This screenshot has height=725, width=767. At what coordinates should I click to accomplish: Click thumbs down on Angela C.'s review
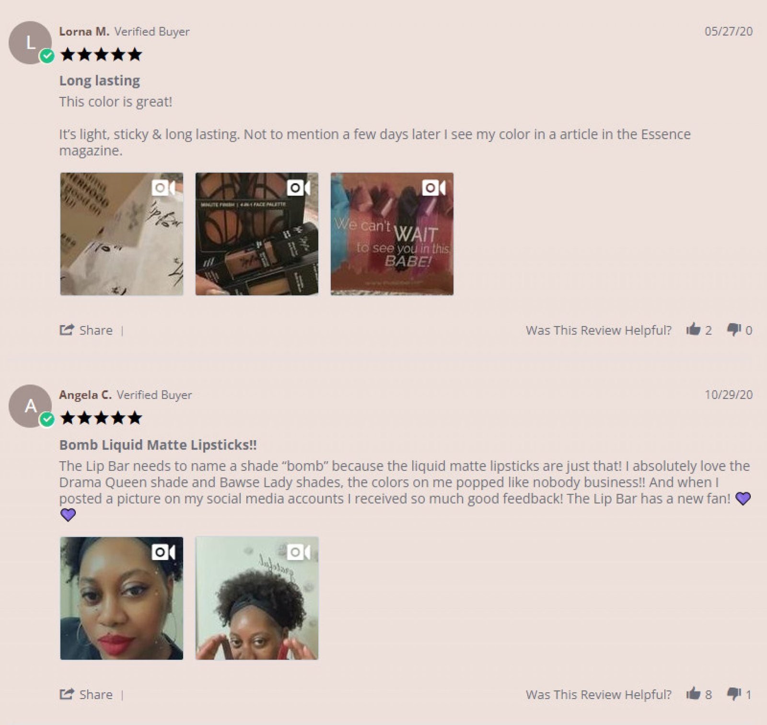coord(734,694)
